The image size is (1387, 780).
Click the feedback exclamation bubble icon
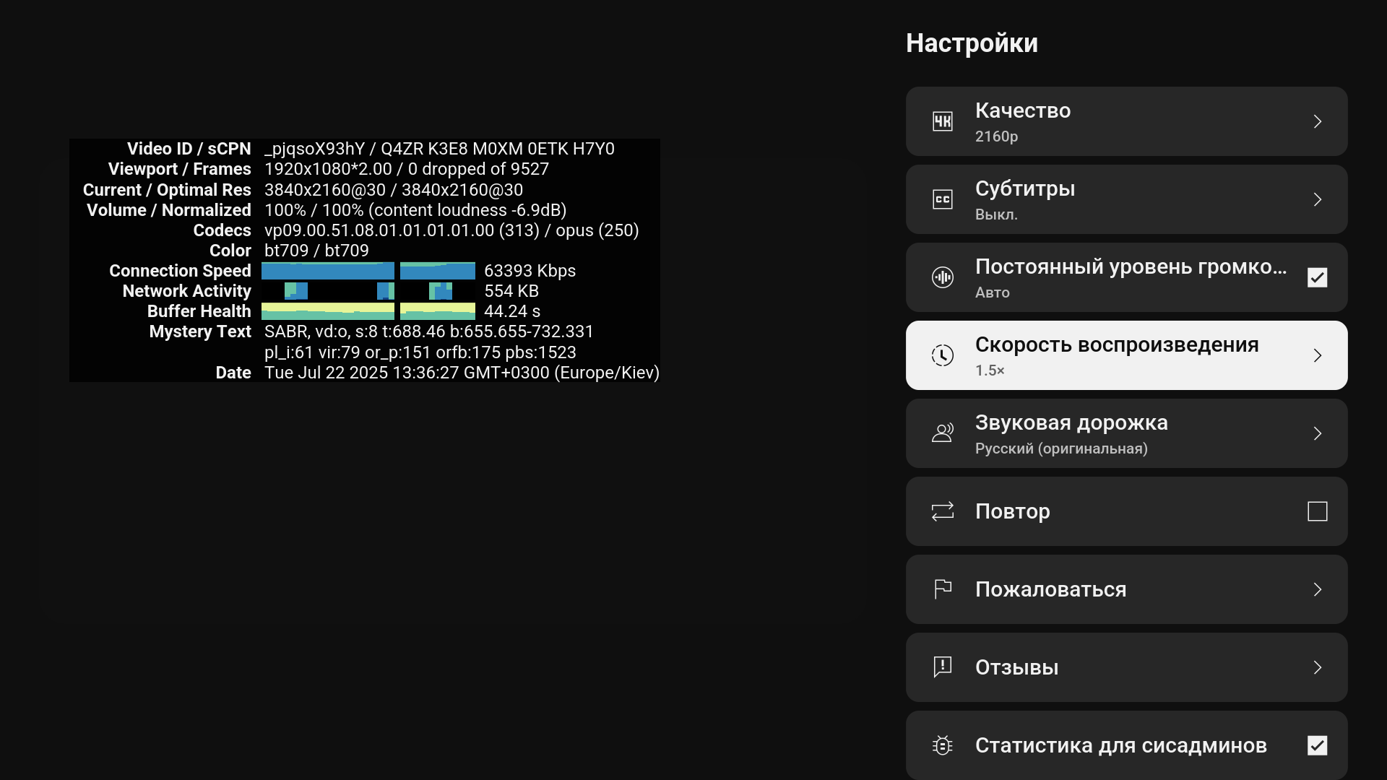[x=943, y=667]
